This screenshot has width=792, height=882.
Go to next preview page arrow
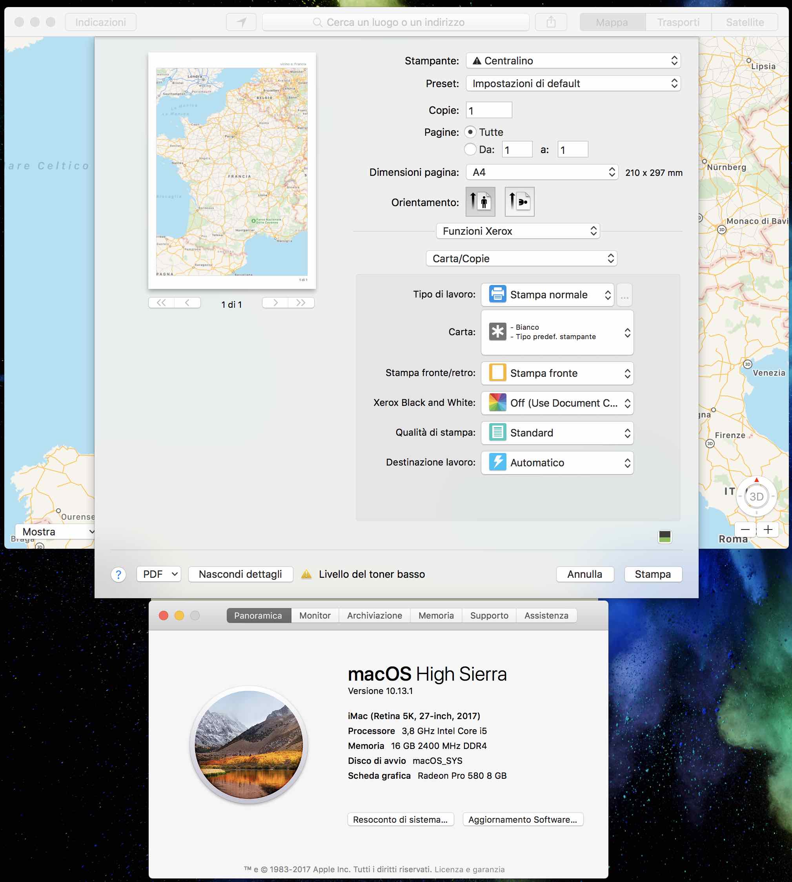(x=275, y=303)
